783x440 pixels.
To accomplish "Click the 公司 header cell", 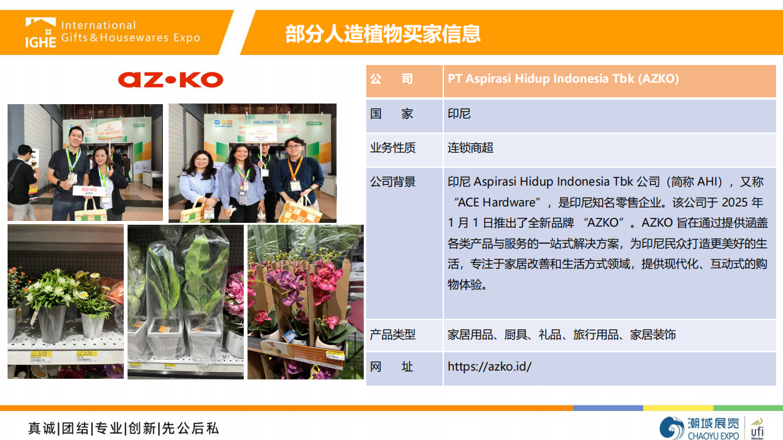I will point(404,80).
